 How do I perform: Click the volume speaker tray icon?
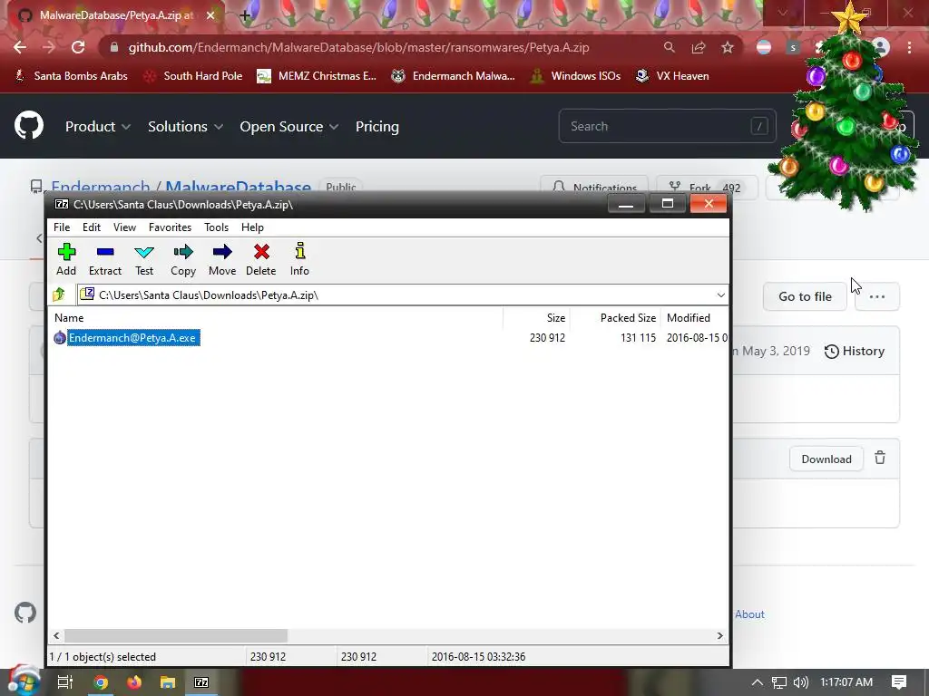(800, 682)
